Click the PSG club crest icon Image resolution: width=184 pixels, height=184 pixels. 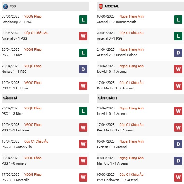pyautogui.click(x=6, y=6)
